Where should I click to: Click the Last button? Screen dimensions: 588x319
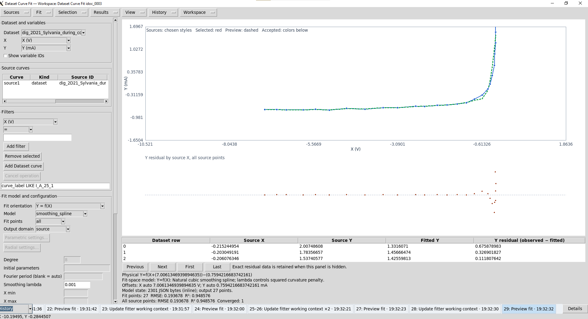coord(217,267)
